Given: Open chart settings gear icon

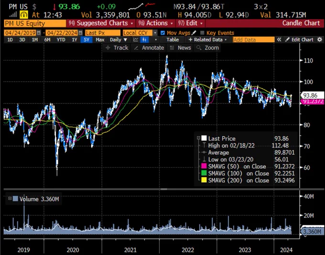Looking at the screenshot, I should pyautogui.click(x=320, y=40).
